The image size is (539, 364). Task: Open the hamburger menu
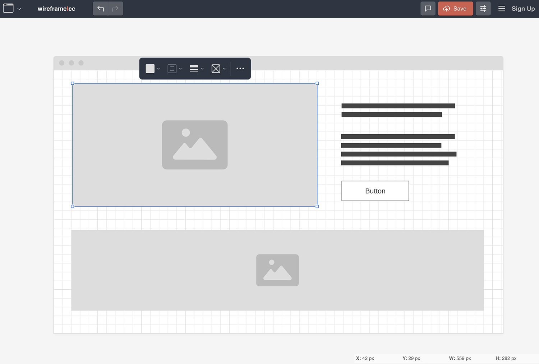(x=502, y=9)
